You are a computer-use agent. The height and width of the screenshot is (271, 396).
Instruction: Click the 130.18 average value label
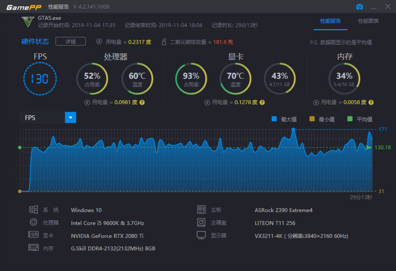tap(383, 147)
